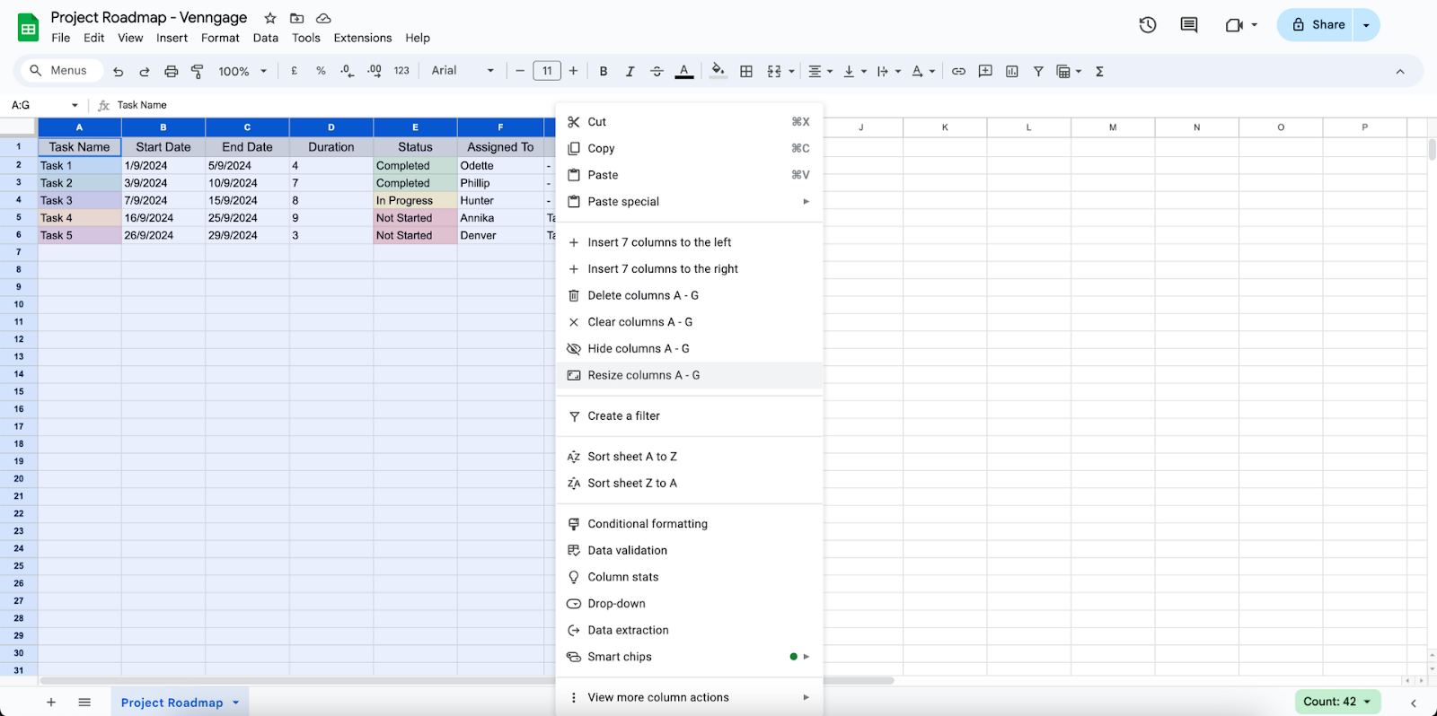
Task: Select Delete columns A - G
Action: 689,295
